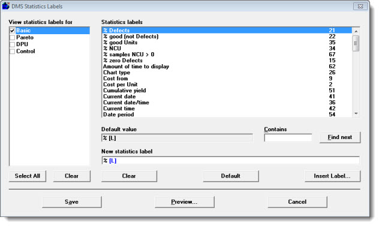Select the '% good Units' label
Image resolution: width=379 pixels, height=226 pixels.
pos(227,43)
